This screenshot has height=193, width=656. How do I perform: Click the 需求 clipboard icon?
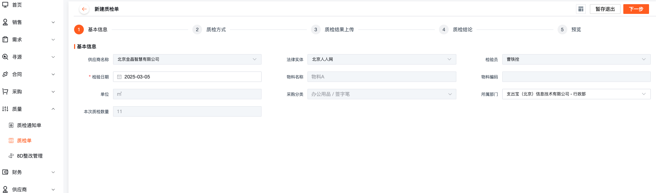click(5, 40)
